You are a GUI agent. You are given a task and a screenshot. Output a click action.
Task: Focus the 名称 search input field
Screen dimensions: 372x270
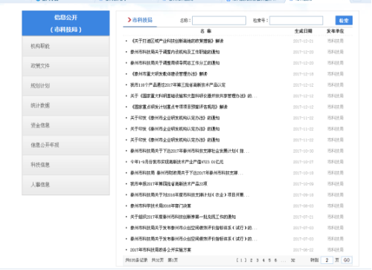tap(219, 21)
